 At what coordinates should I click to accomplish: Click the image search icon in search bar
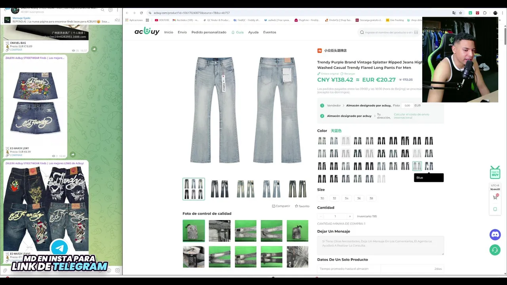[x=416, y=32]
